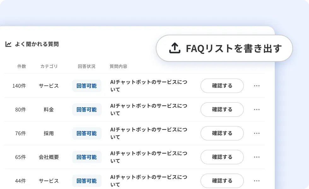The image size is (309, 189).
Task: Open question text in the 採用 row
Action: tap(148, 133)
